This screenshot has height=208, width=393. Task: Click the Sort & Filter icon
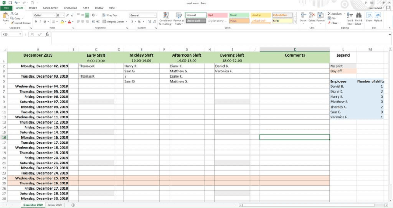(x=350, y=18)
